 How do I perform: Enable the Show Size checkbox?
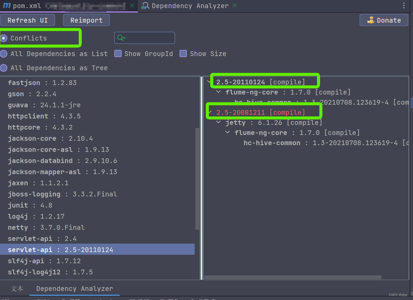[x=183, y=54]
